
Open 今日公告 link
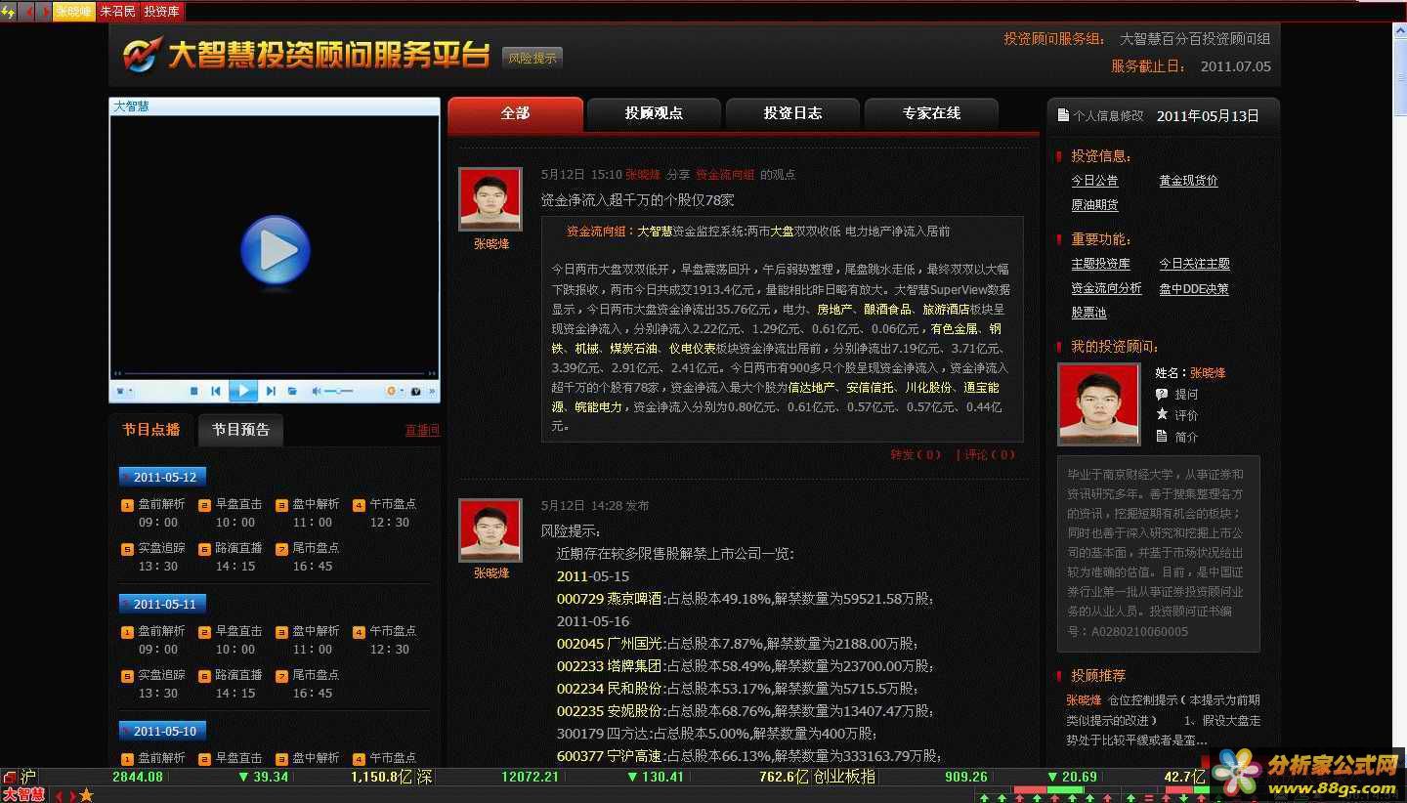1094,181
